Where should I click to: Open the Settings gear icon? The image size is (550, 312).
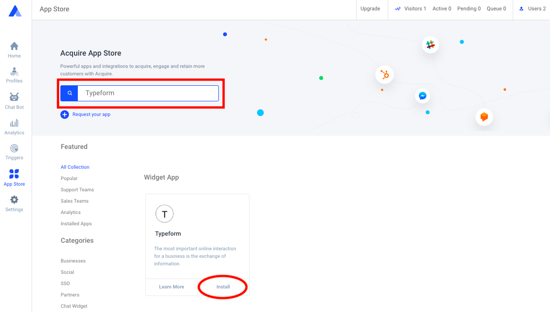click(14, 200)
